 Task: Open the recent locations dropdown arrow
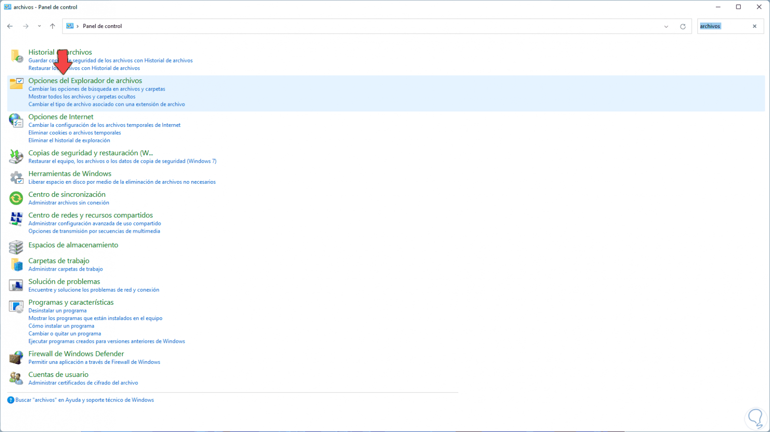[39, 26]
